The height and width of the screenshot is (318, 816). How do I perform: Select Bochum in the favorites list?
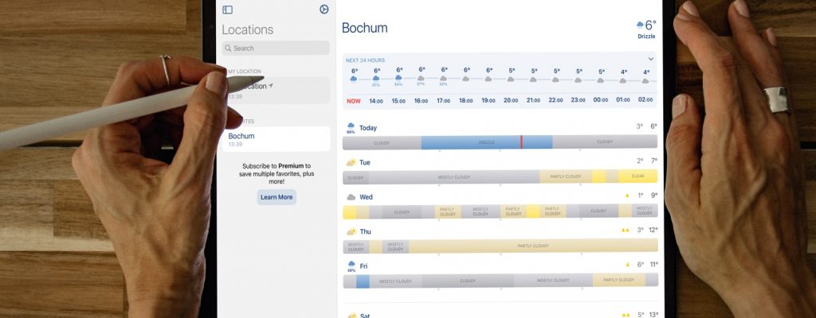276,138
